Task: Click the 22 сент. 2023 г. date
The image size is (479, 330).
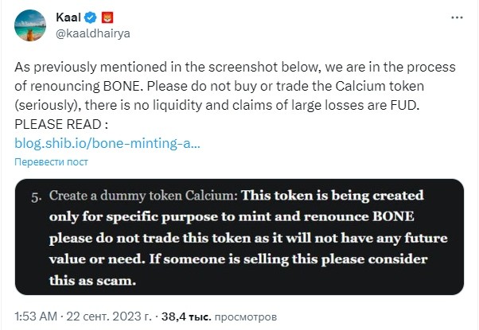Action: click(x=109, y=316)
